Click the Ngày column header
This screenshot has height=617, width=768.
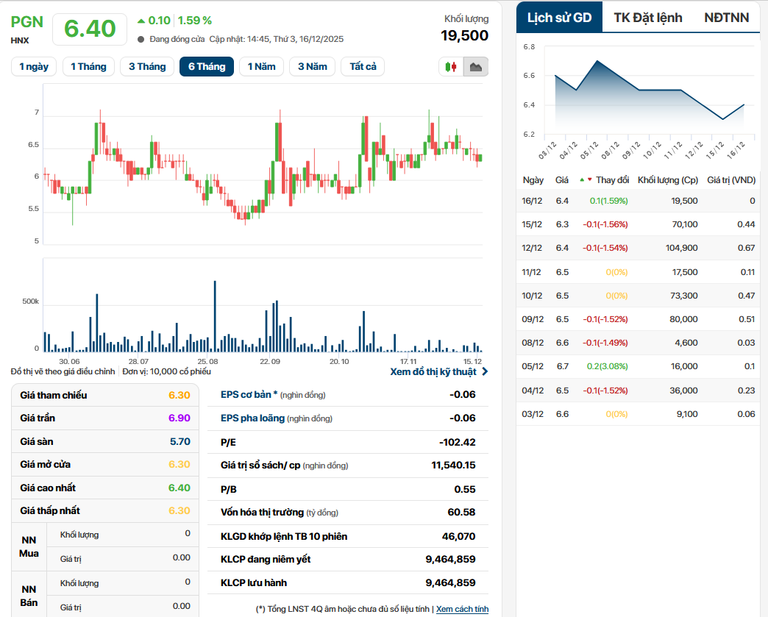pyautogui.click(x=533, y=180)
